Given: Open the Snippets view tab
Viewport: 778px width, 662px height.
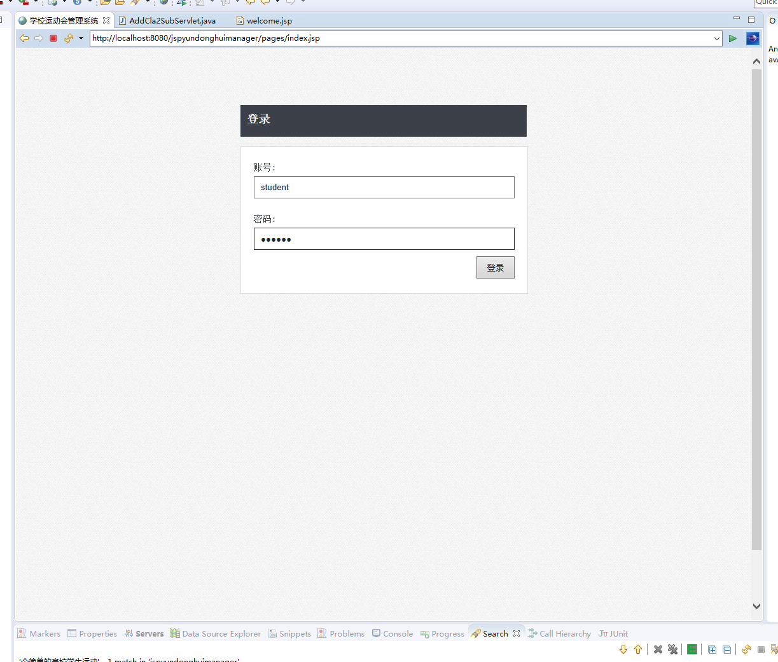Looking at the screenshot, I should pos(290,633).
